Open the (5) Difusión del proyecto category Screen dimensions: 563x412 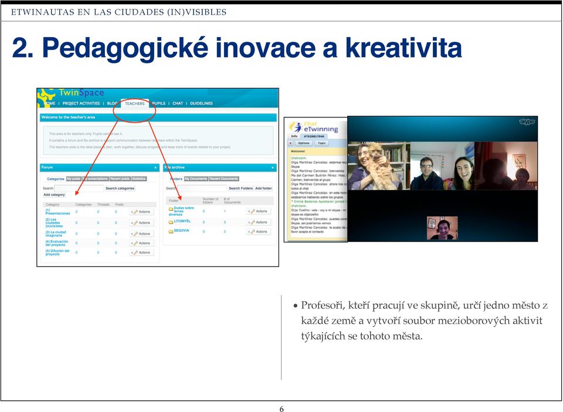[57, 252]
